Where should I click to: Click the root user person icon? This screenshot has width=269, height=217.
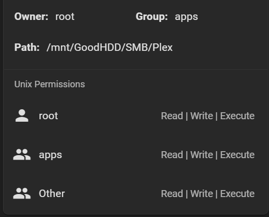[22, 116]
